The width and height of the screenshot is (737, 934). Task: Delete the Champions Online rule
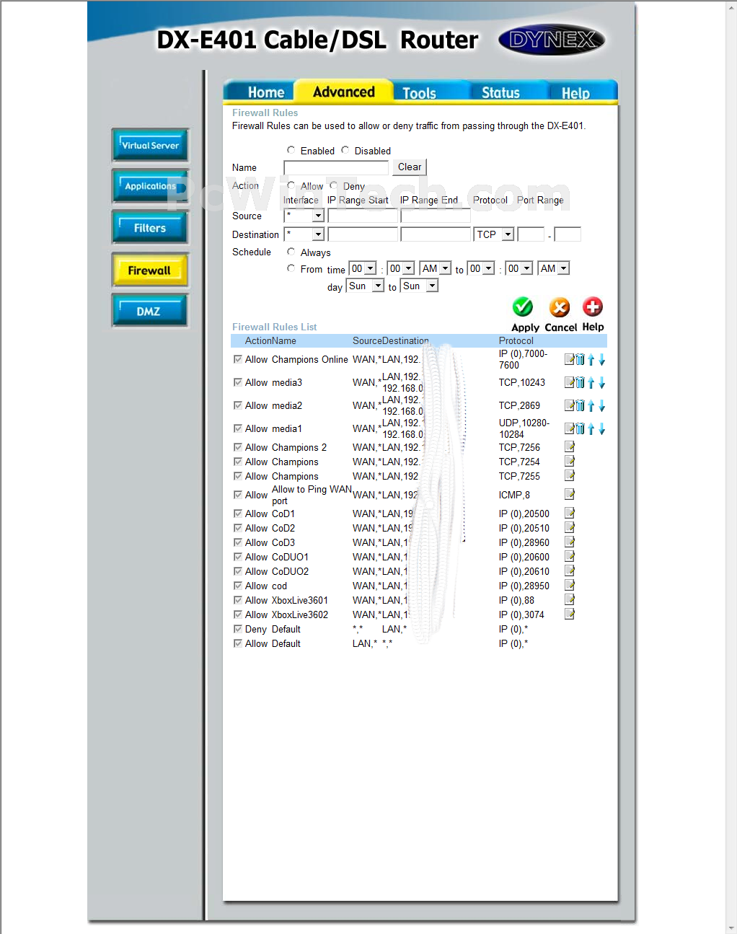tap(581, 359)
